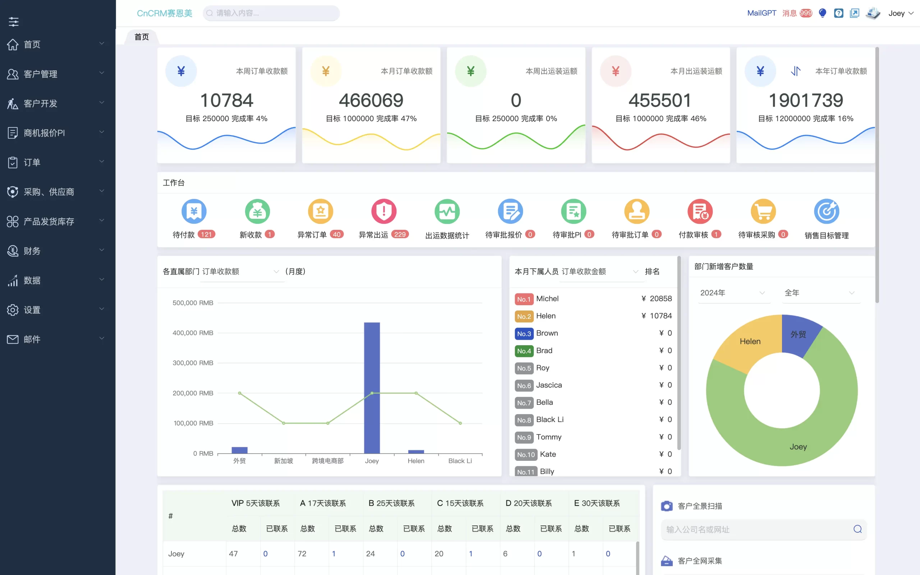Open the 待审核采购 shopping cart icon
This screenshot has width=920, height=575.
[x=763, y=212]
